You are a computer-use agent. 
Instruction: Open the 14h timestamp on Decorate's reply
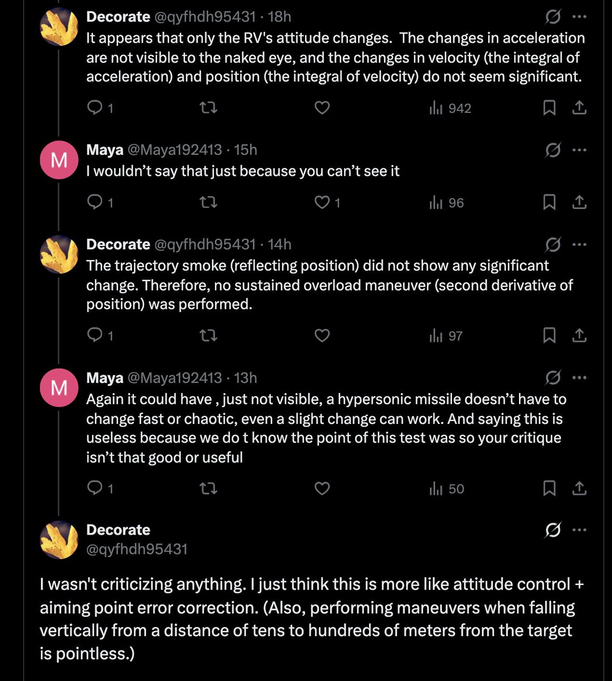[280, 244]
